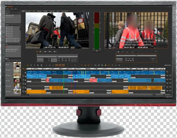Screen dimensions: 177x138
Task: Toggle square button on the pink-clip track
Action: pyautogui.click(x=25, y=80)
